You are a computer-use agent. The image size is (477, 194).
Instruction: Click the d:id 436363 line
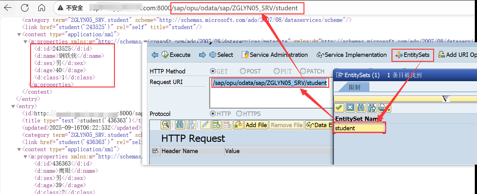pyautogui.click(x=63, y=164)
